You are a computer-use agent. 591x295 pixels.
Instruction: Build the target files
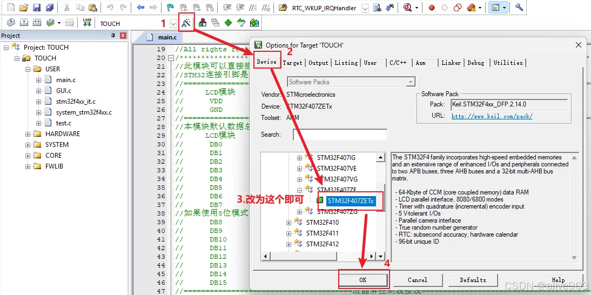(24, 23)
